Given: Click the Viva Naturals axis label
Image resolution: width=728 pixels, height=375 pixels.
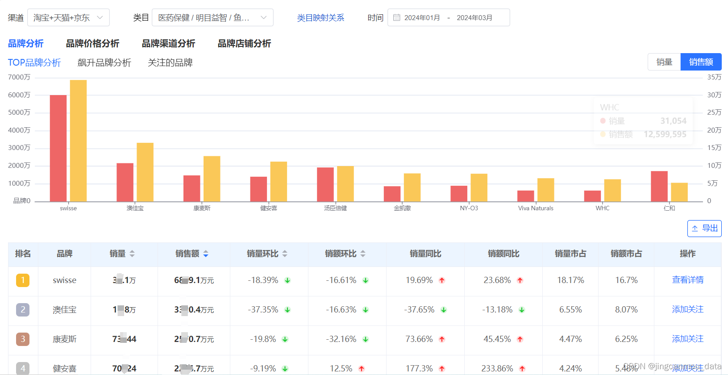Looking at the screenshot, I should (536, 208).
